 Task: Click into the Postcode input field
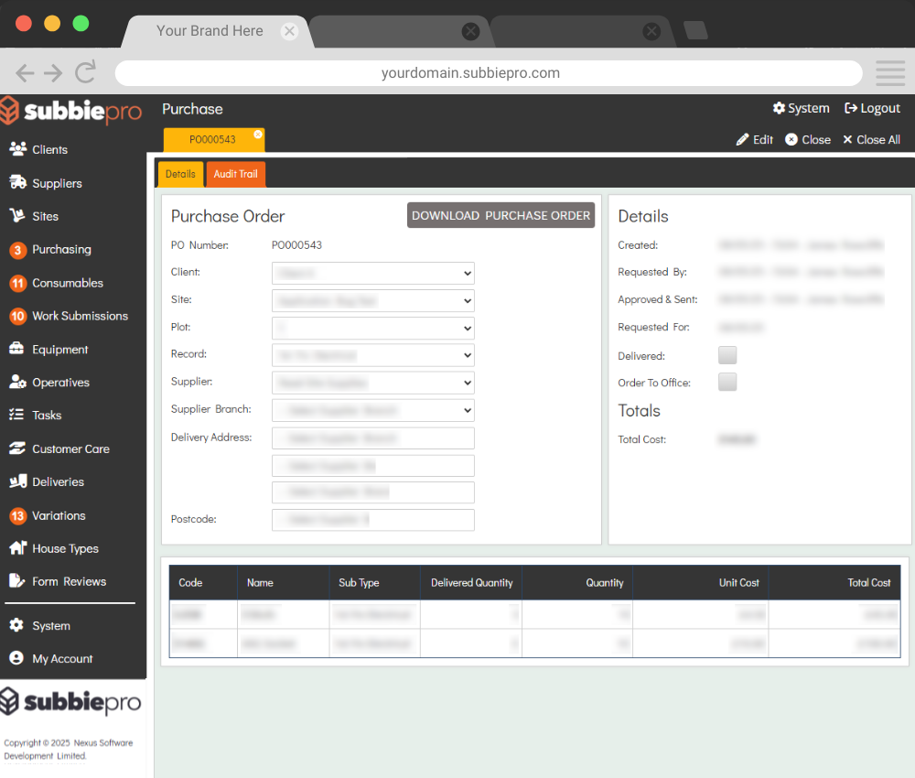tap(373, 520)
